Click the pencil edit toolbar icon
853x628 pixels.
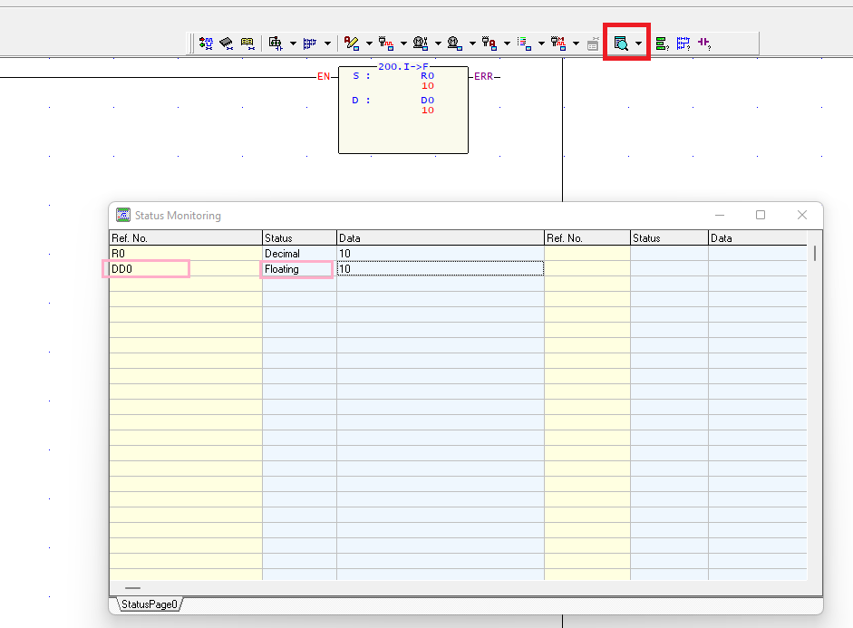[353, 43]
